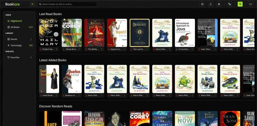Click the red file icon beside AspectJ in...

click(x=109, y=49)
